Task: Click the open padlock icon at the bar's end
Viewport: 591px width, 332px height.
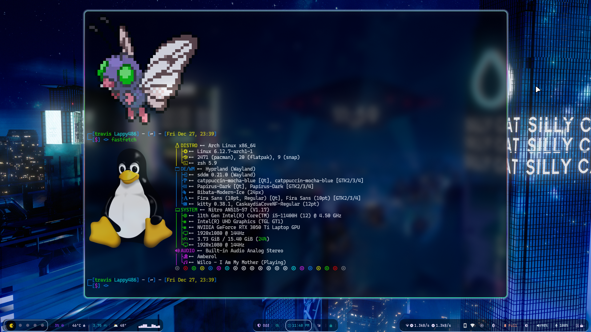Action: click(582, 326)
